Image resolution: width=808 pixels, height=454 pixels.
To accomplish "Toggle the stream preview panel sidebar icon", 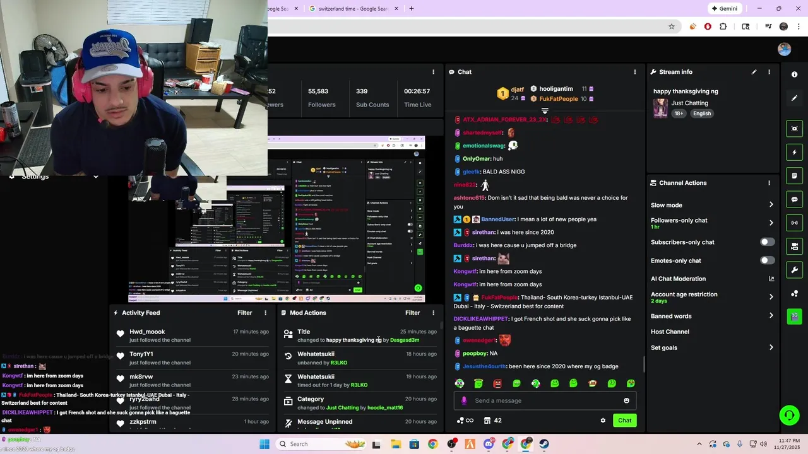I will tap(794, 129).
